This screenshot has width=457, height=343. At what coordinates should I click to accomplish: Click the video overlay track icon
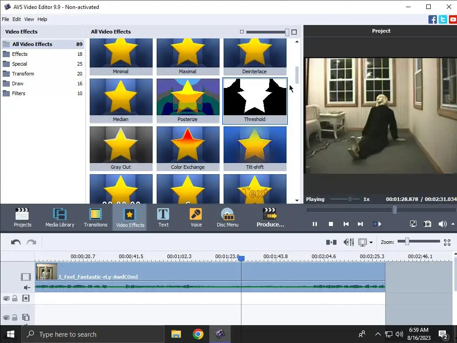point(26,317)
